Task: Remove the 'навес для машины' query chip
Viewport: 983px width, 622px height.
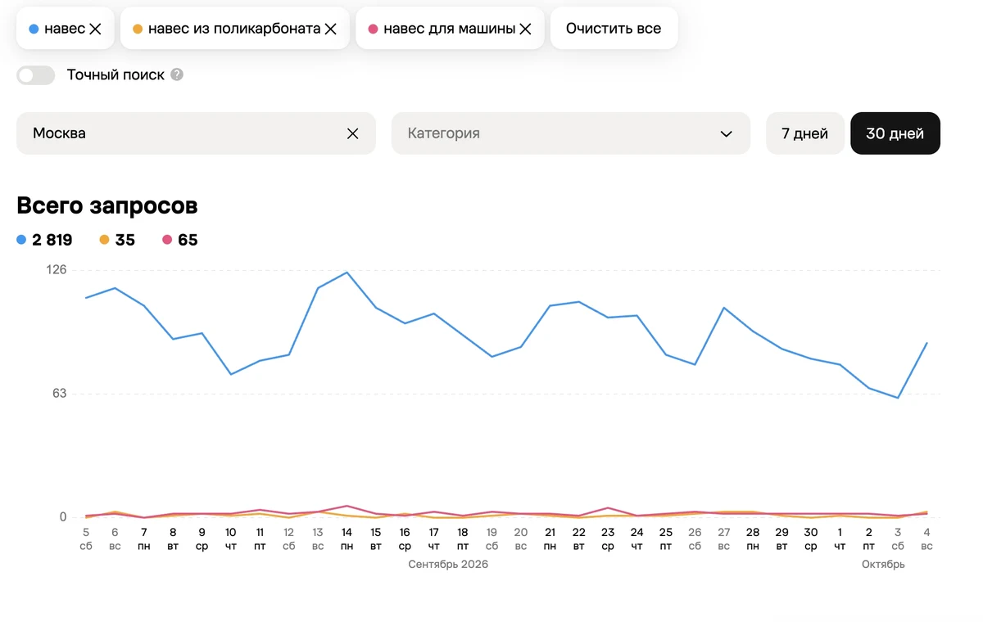Action: [526, 29]
